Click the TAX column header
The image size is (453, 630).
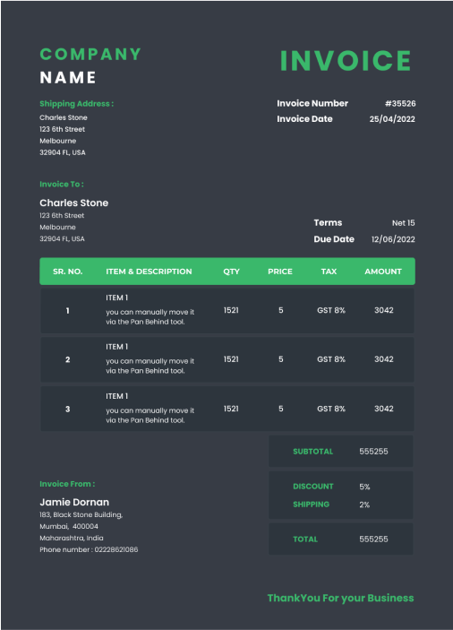tap(329, 272)
